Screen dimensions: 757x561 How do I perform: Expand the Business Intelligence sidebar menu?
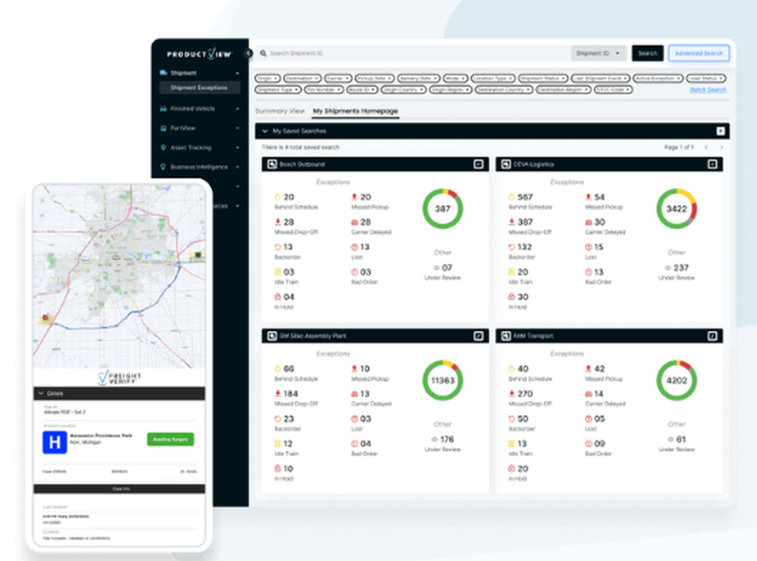coord(238,167)
